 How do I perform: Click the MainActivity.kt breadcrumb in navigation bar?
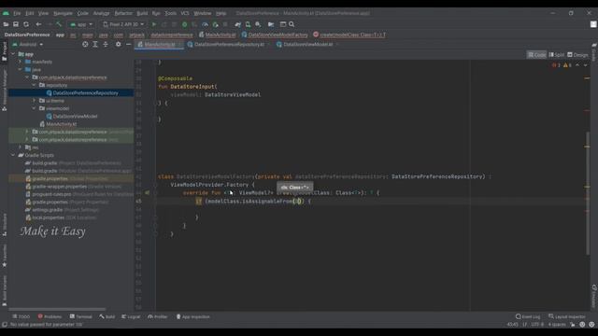pyautogui.click(x=218, y=35)
